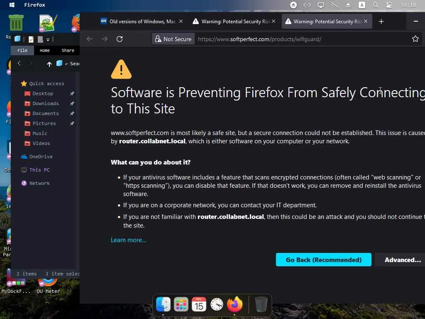
Task: Click the input source A icon in menu bar
Action: [x=361, y=5]
